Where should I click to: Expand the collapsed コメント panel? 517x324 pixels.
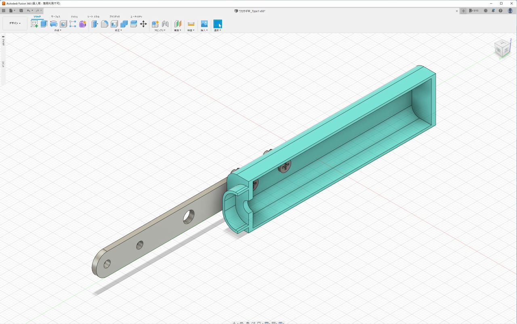click(3, 64)
